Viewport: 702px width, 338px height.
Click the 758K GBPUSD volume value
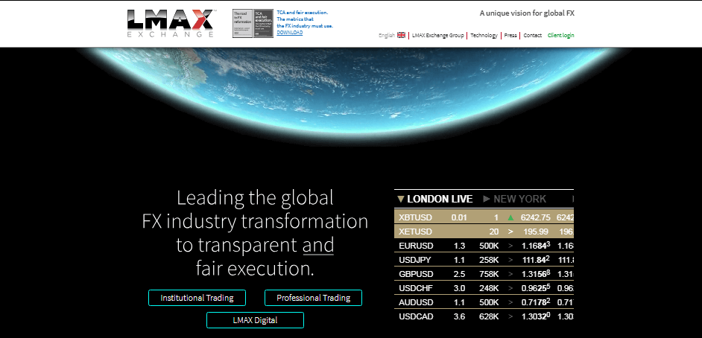489,274
